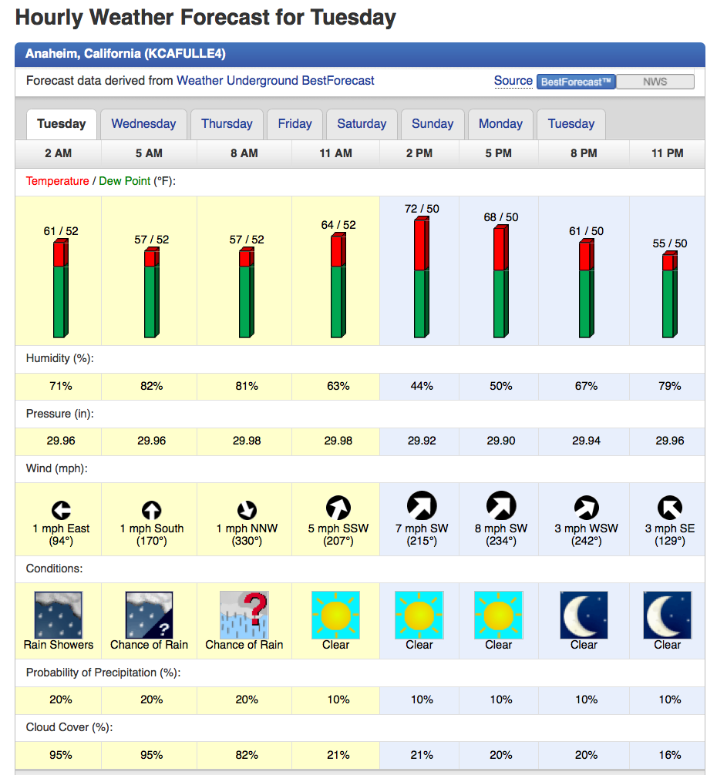717x775 pixels.
Task: Open the Wednesday forecast tab
Action: click(x=143, y=124)
